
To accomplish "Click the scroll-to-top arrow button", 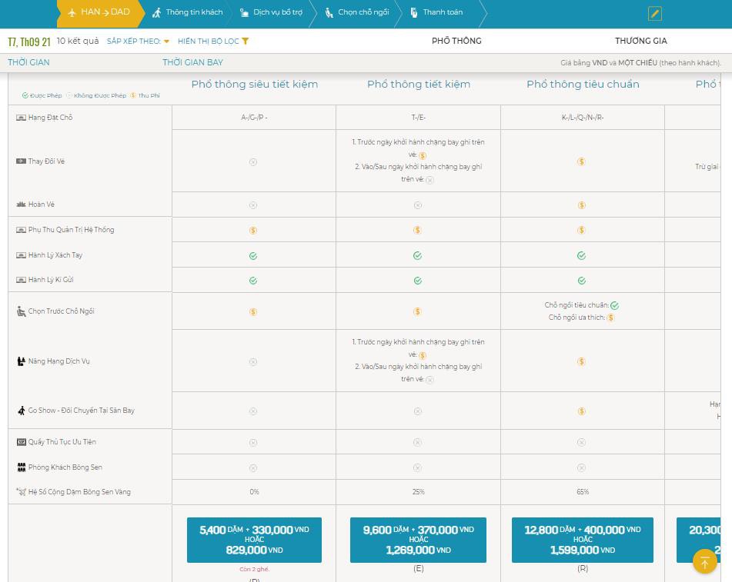I will [x=704, y=561].
